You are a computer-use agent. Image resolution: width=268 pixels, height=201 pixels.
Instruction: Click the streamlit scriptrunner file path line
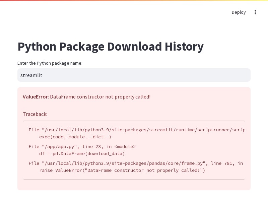pos(137,130)
